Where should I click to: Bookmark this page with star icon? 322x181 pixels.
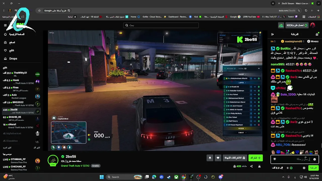click(39, 11)
